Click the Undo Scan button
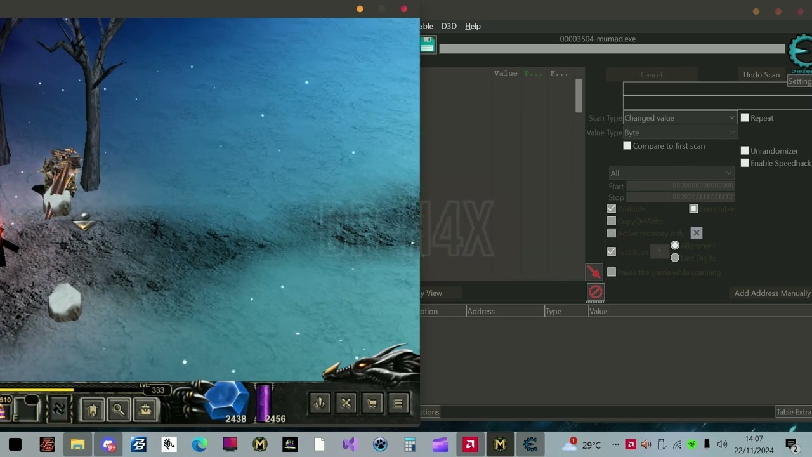The image size is (812, 457). 761,74
